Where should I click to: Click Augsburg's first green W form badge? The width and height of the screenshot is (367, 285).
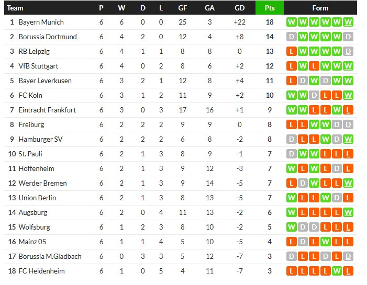click(291, 212)
